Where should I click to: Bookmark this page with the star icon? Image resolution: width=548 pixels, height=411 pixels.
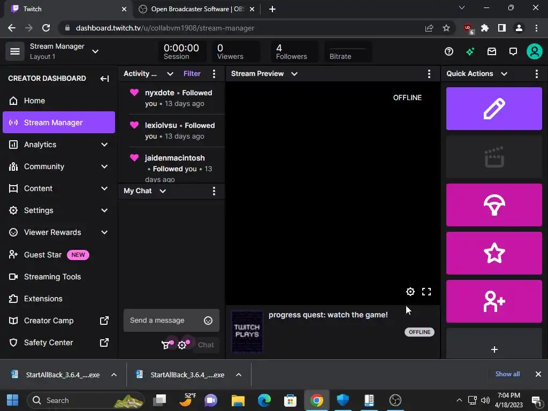point(446,28)
